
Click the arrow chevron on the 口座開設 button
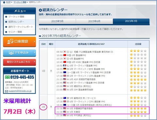point(34,42)
